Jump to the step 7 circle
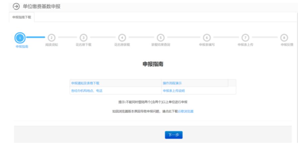298x144 pixels. coord(246,37)
